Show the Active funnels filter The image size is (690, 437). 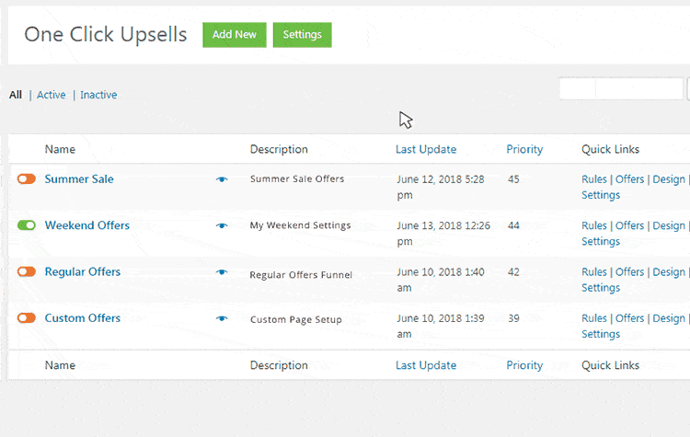[x=52, y=95]
